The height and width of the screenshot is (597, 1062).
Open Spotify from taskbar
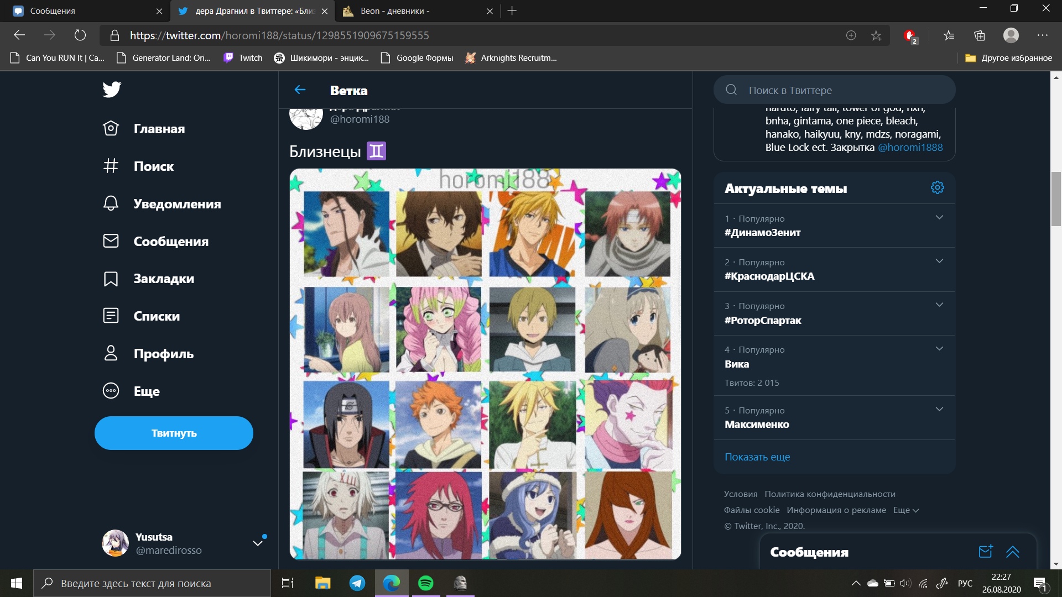(x=426, y=583)
